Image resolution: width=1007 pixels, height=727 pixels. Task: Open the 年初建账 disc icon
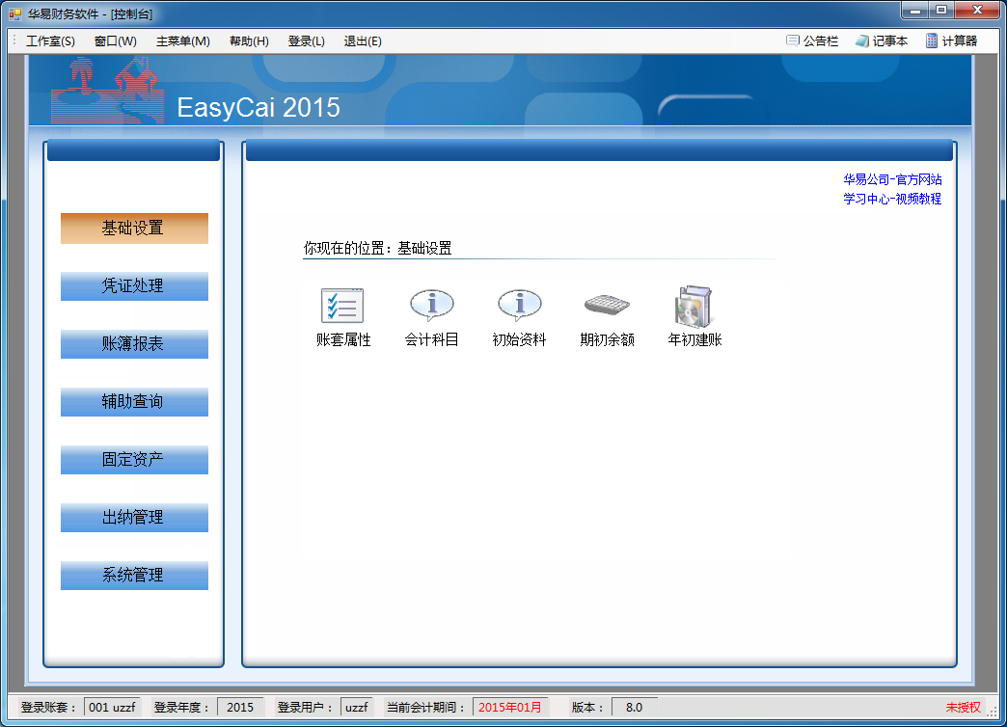click(694, 307)
